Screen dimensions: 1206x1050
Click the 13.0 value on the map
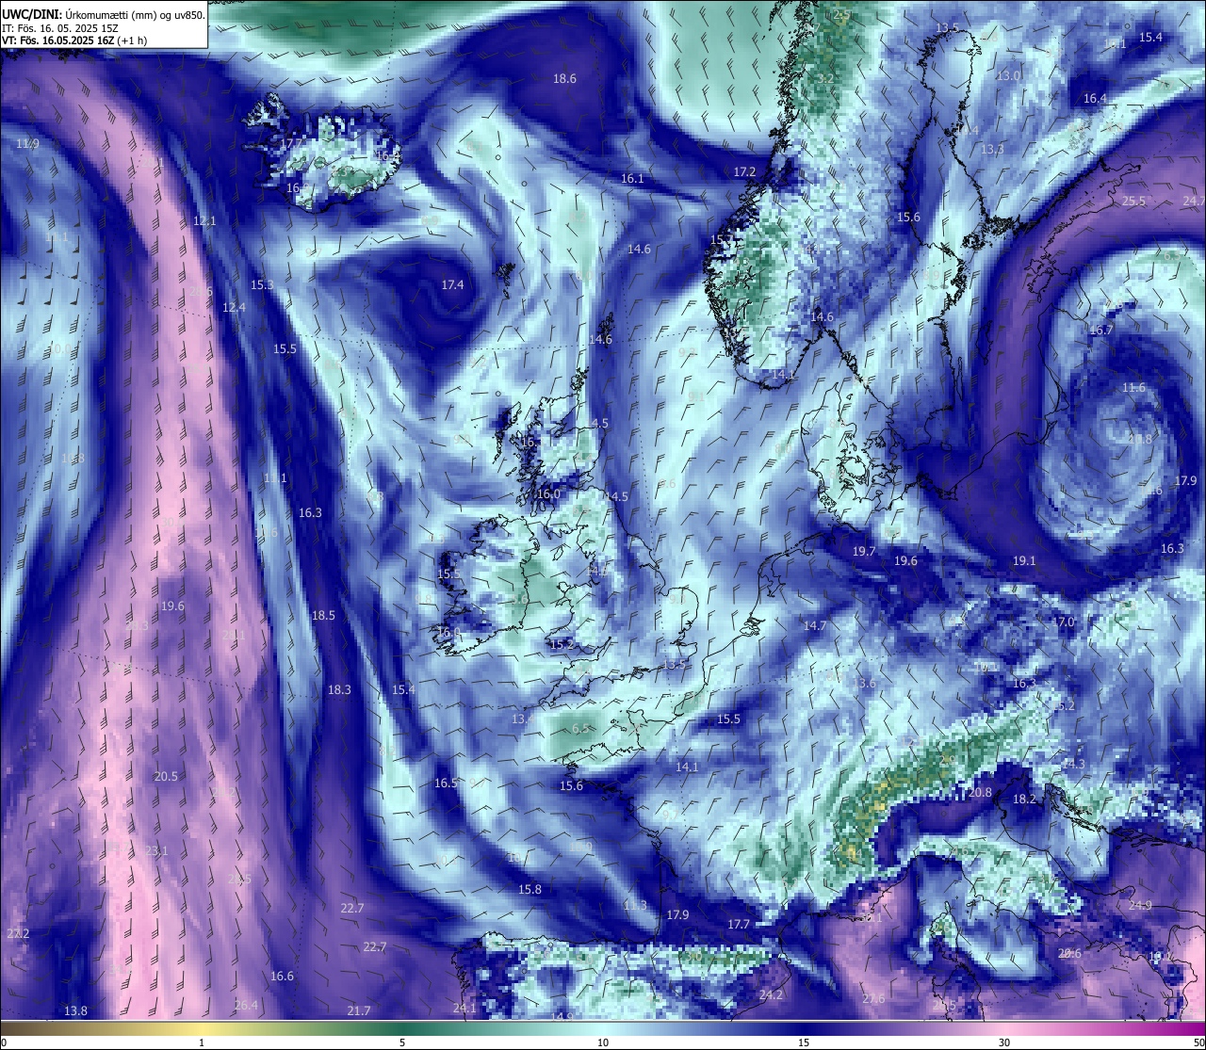click(1008, 74)
